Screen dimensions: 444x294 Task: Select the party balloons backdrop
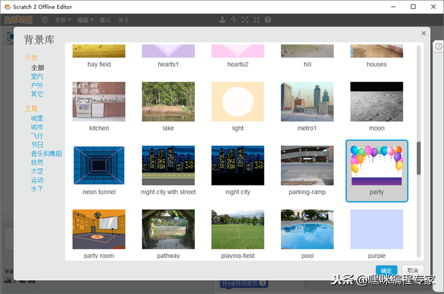pos(377,171)
